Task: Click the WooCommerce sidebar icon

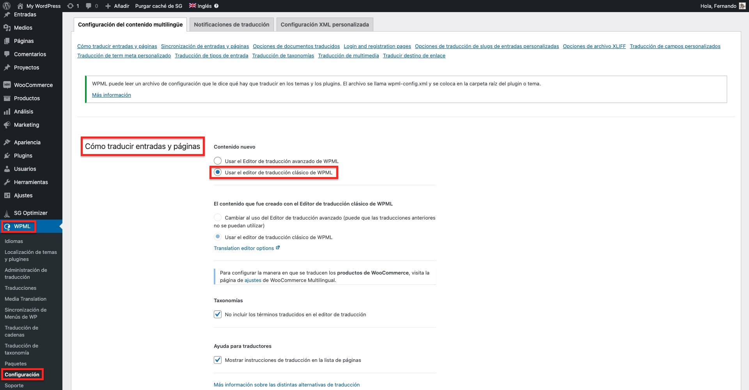Action: 7,85
